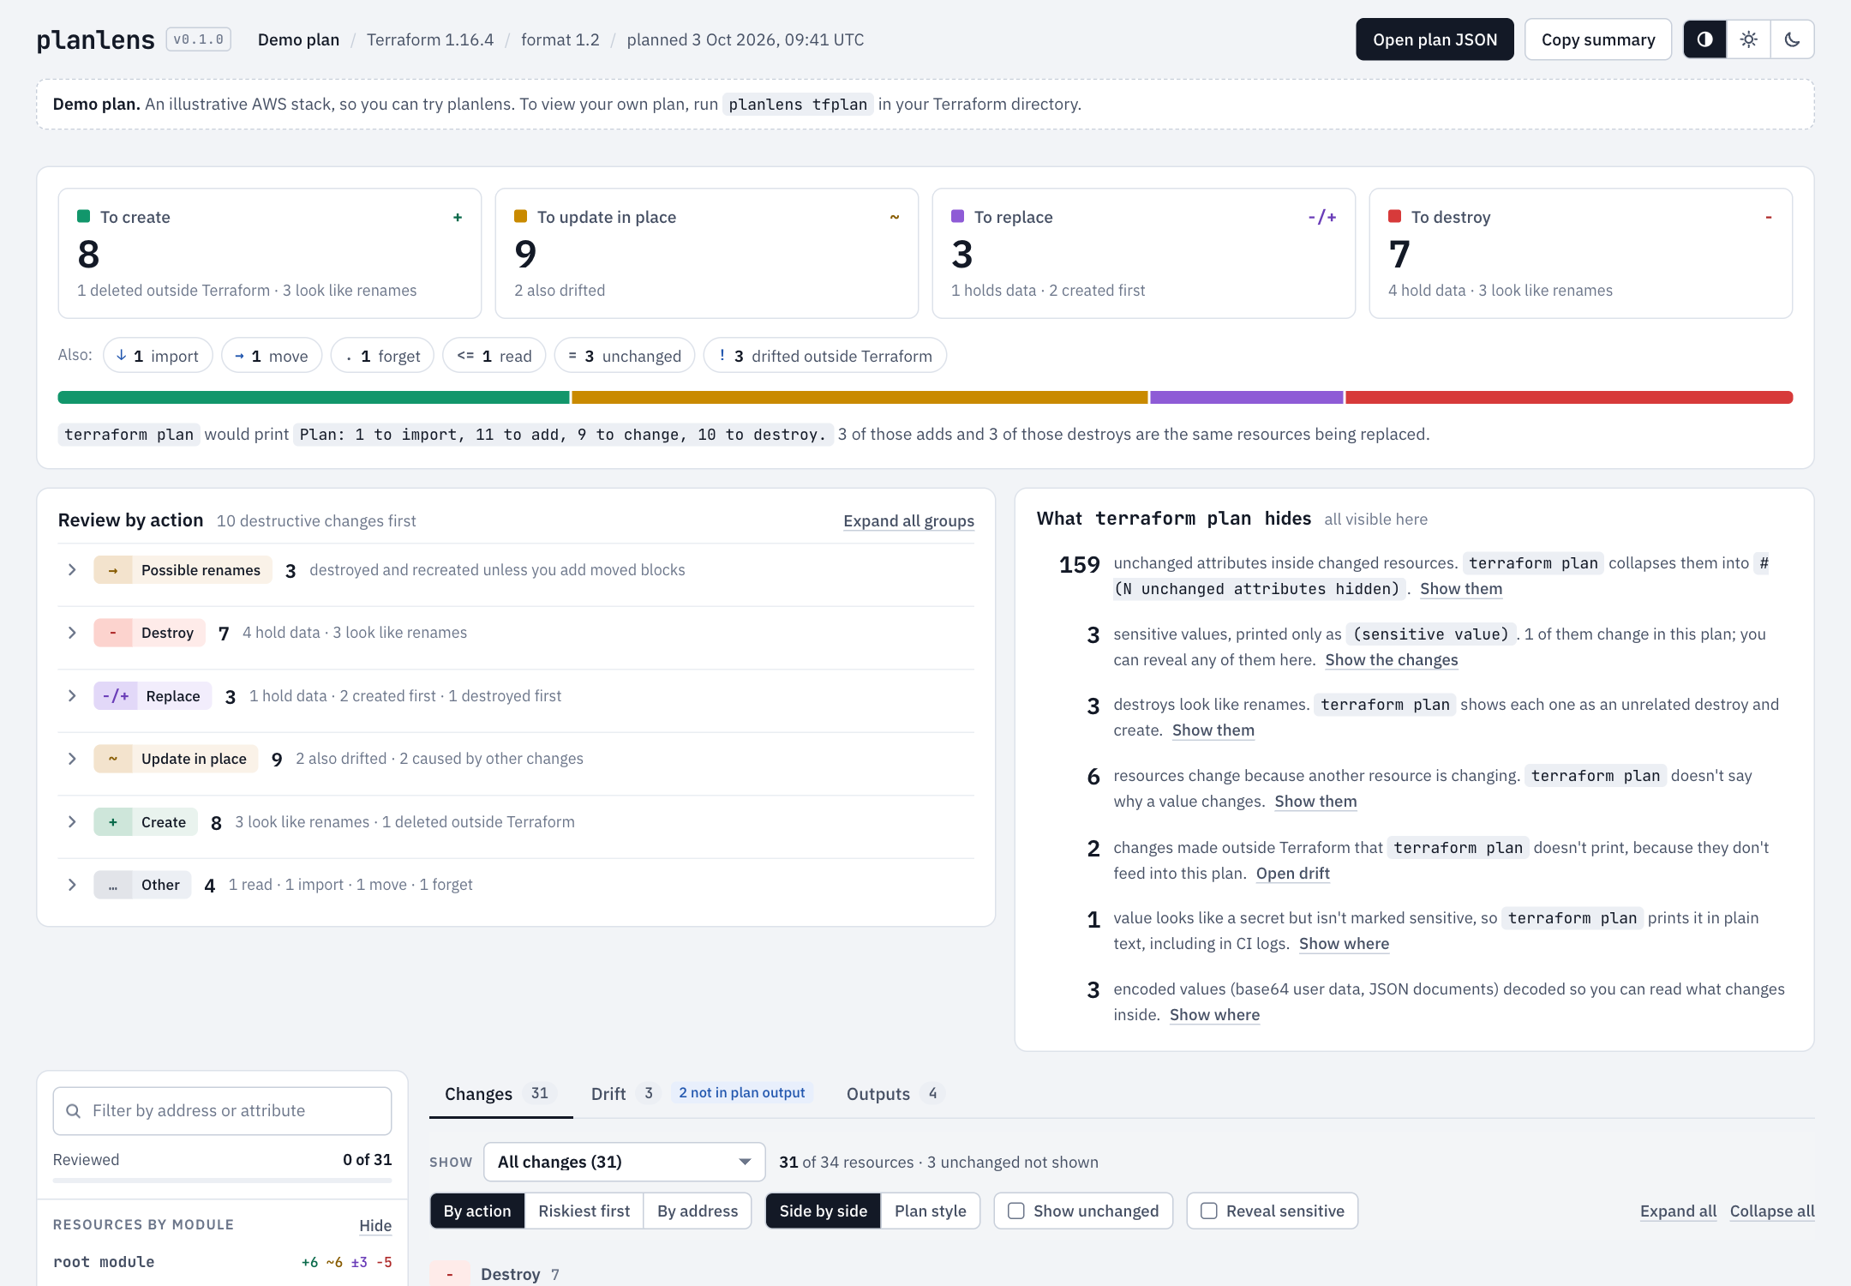Click the Create plus badge
Image resolution: width=1851 pixels, height=1286 pixels.
coord(113,822)
